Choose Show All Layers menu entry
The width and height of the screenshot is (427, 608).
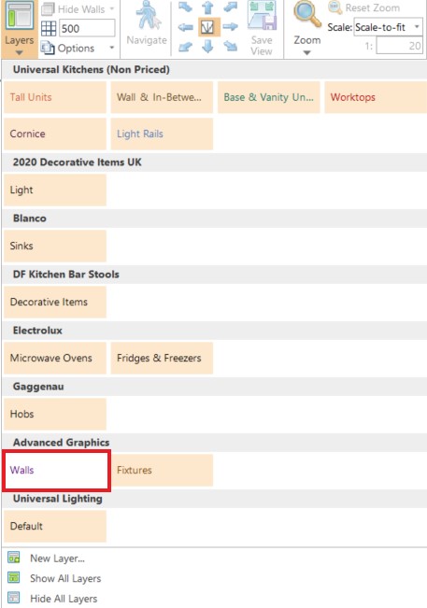65,578
